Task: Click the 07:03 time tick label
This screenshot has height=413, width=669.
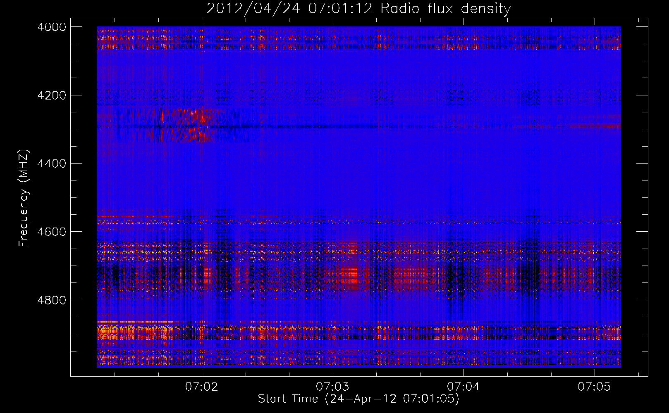Action: point(332,387)
